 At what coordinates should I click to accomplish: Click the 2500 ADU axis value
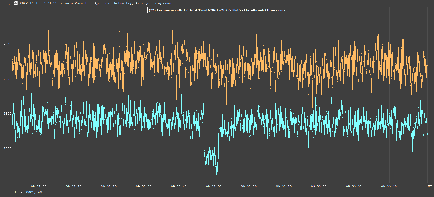(7, 44)
